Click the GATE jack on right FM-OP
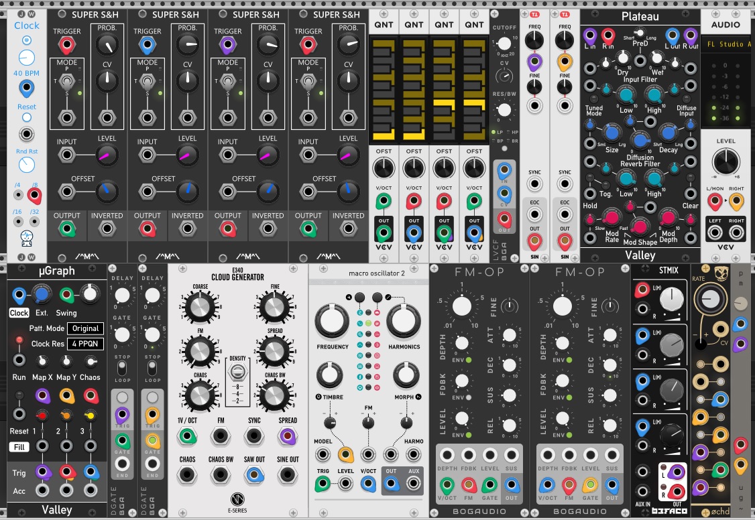The image size is (755, 520). pos(590,485)
